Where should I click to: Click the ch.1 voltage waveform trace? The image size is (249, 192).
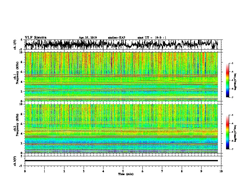tap(121, 45)
